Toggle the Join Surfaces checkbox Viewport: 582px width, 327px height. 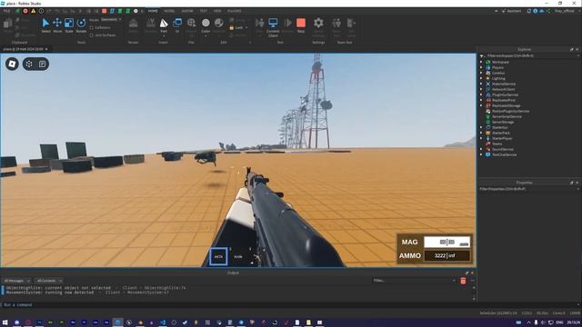[x=91, y=35]
